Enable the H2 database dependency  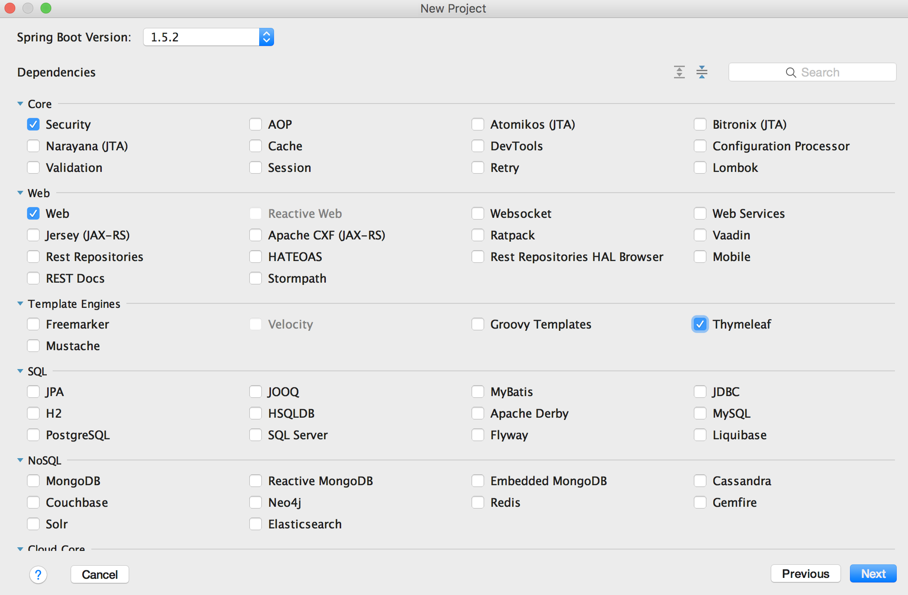click(x=33, y=413)
